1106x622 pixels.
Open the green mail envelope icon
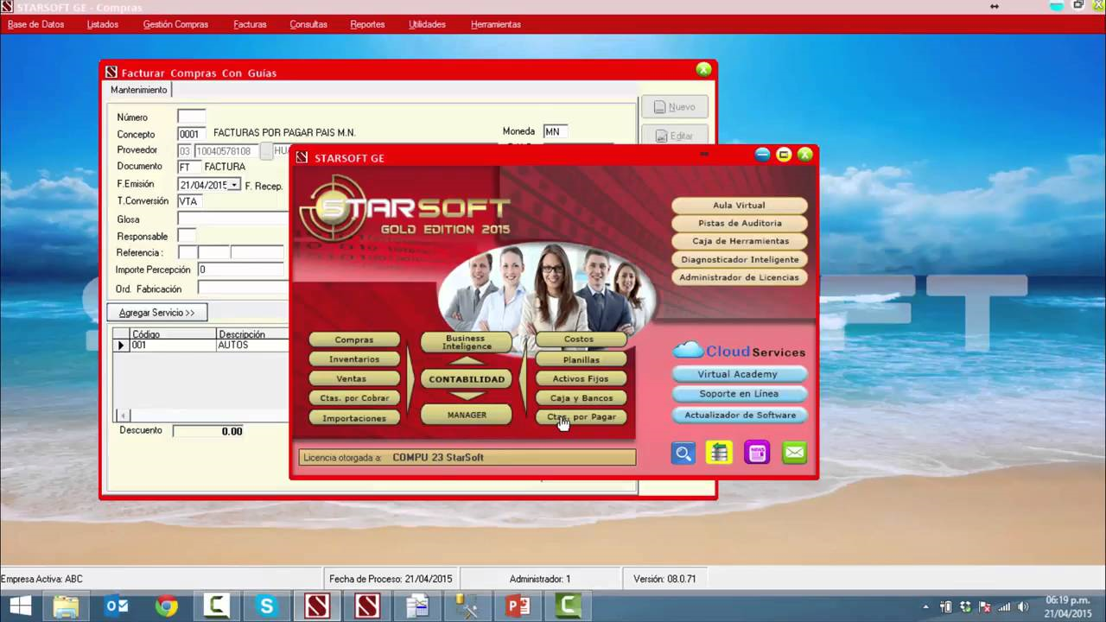[x=794, y=453]
